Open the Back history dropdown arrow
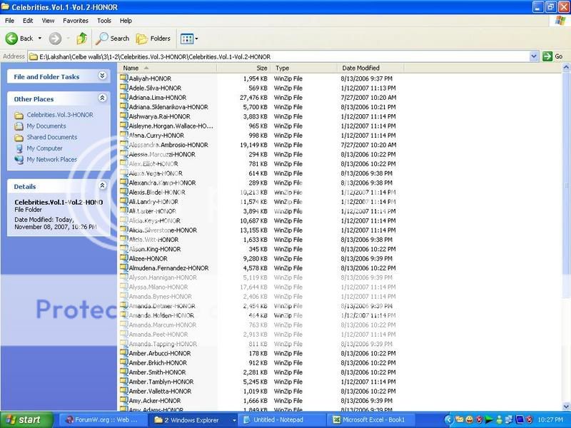 click(40, 39)
